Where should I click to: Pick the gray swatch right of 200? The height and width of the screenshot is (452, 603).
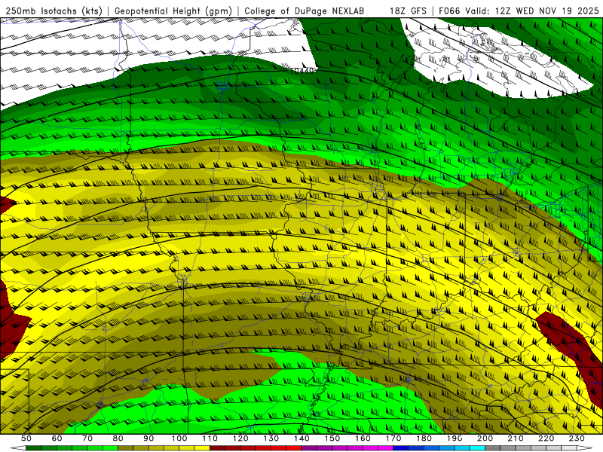coord(493,448)
